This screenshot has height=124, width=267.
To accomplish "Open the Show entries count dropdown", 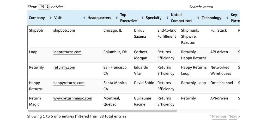I will [44, 7].
